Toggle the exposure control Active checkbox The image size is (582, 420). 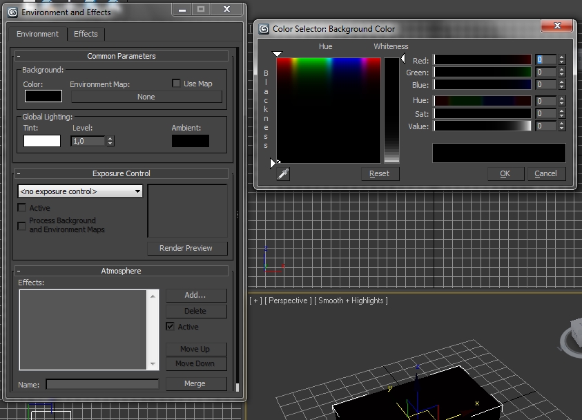[22, 208]
